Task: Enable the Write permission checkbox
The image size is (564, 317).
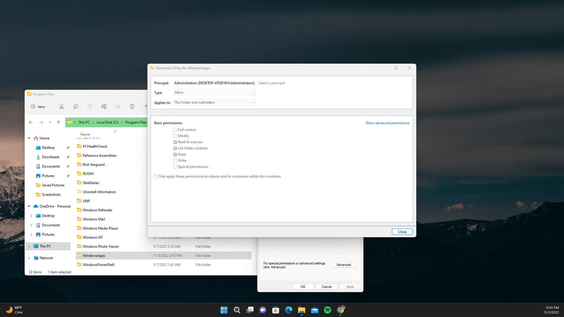Action: 175,161
